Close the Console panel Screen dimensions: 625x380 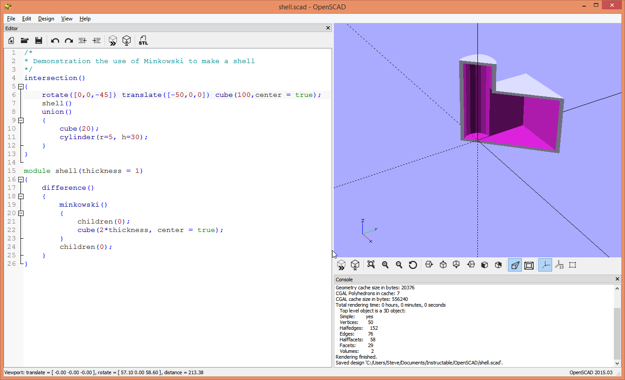tap(617, 279)
